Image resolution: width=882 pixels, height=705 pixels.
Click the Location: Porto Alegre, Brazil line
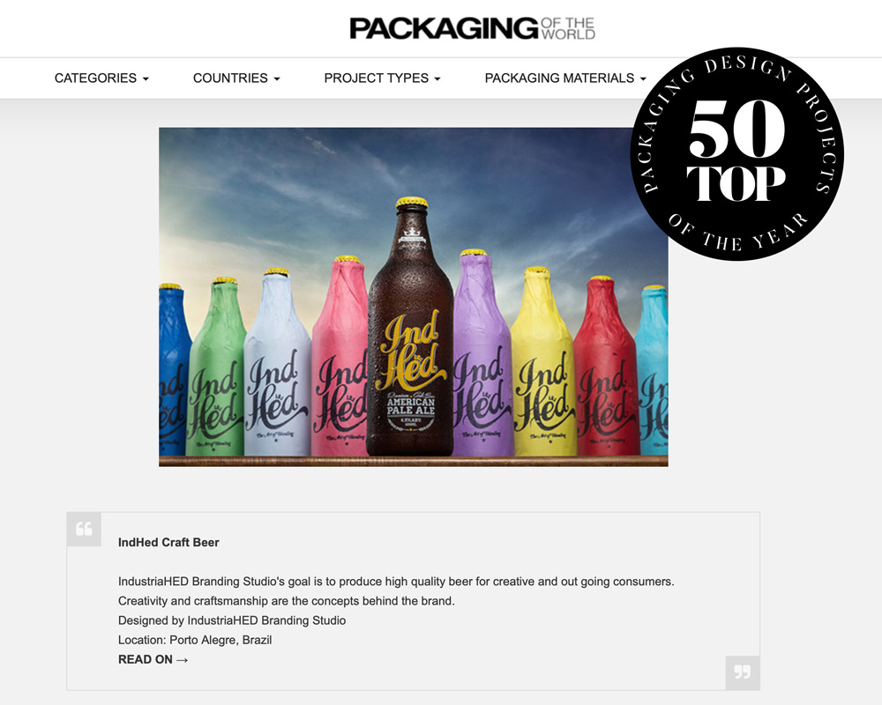[195, 640]
